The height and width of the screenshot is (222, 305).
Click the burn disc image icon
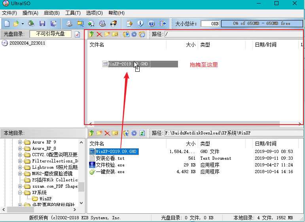114,24
